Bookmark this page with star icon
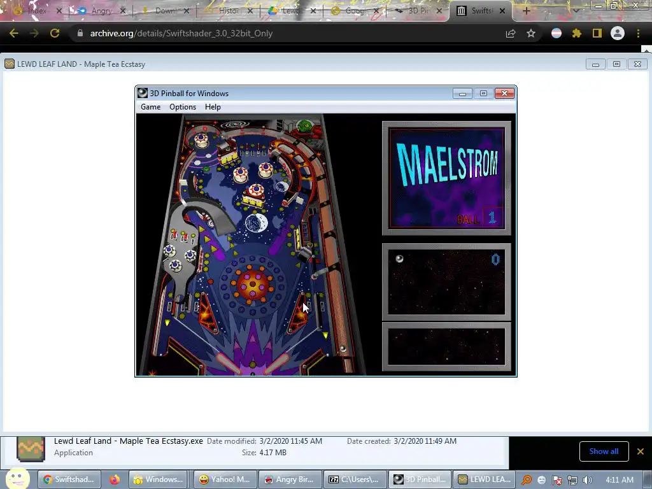This screenshot has width=652, height=489. click(x=531, y=33)
